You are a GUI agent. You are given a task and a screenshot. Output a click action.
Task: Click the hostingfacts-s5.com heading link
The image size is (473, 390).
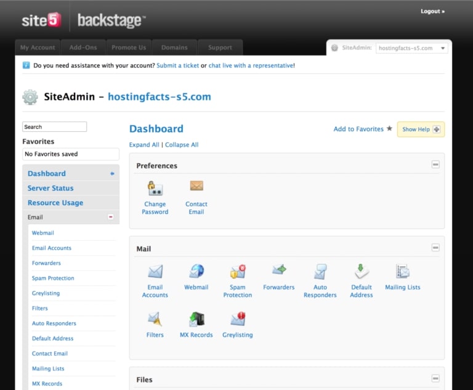click(x=160, y=97)
